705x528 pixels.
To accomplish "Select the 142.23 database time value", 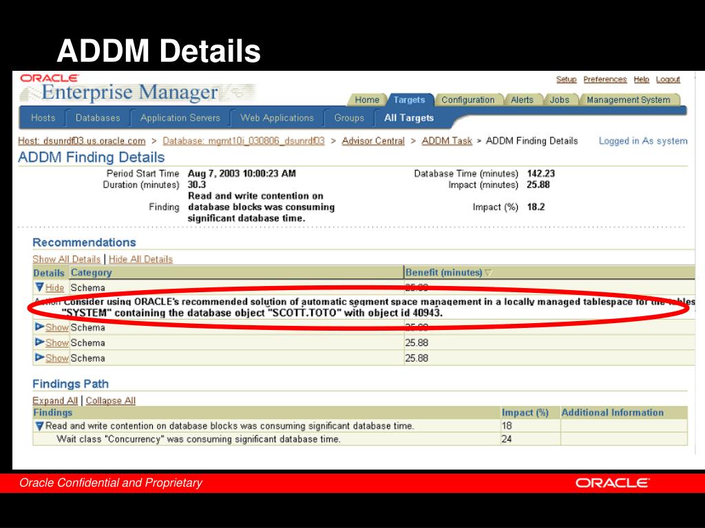I will coord(541,173).
